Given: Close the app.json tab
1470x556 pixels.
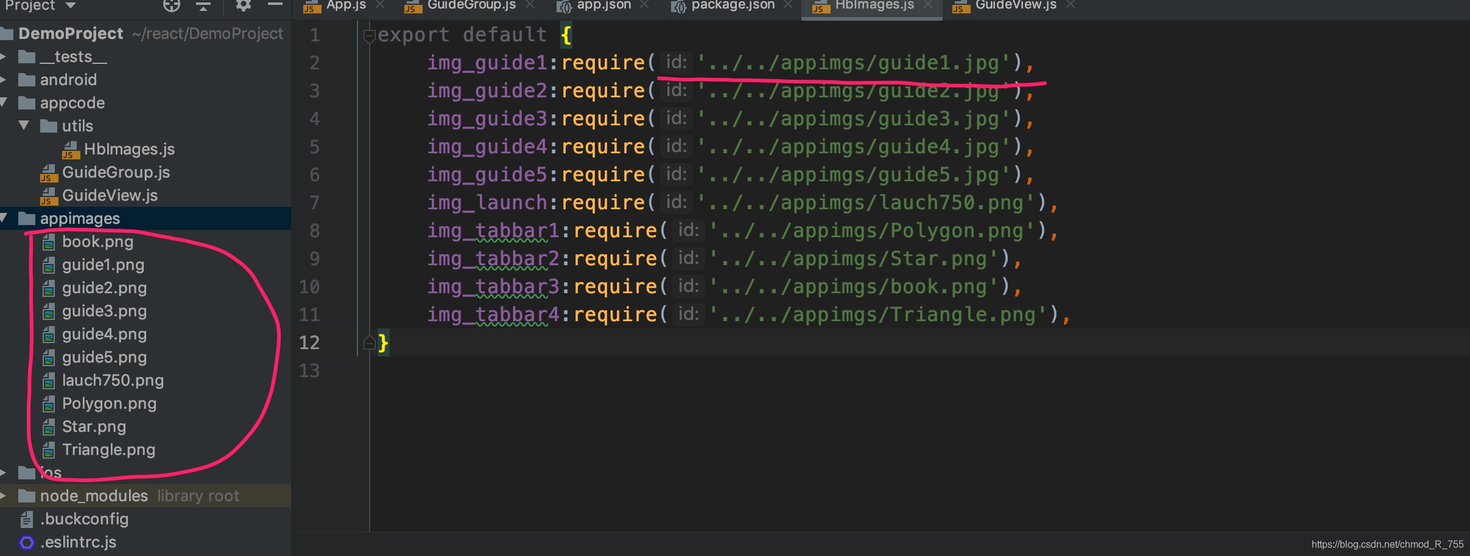Looking at the screenshot, I should point(644,5).
